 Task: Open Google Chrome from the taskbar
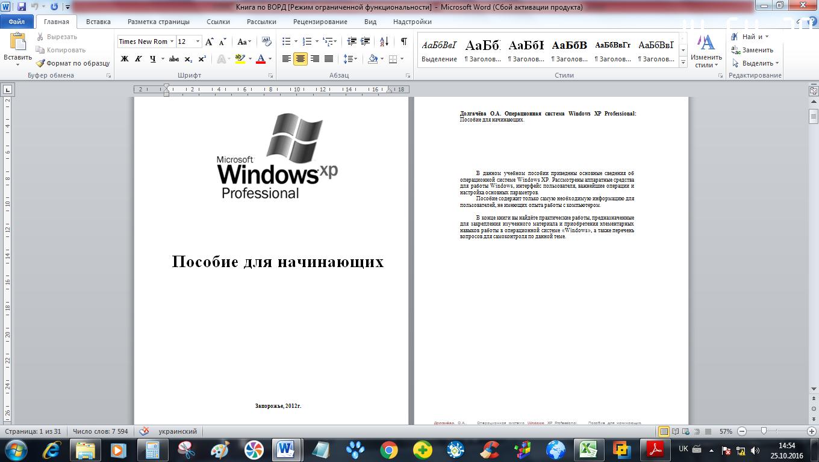pyautogui.click(x=388, y=449)
